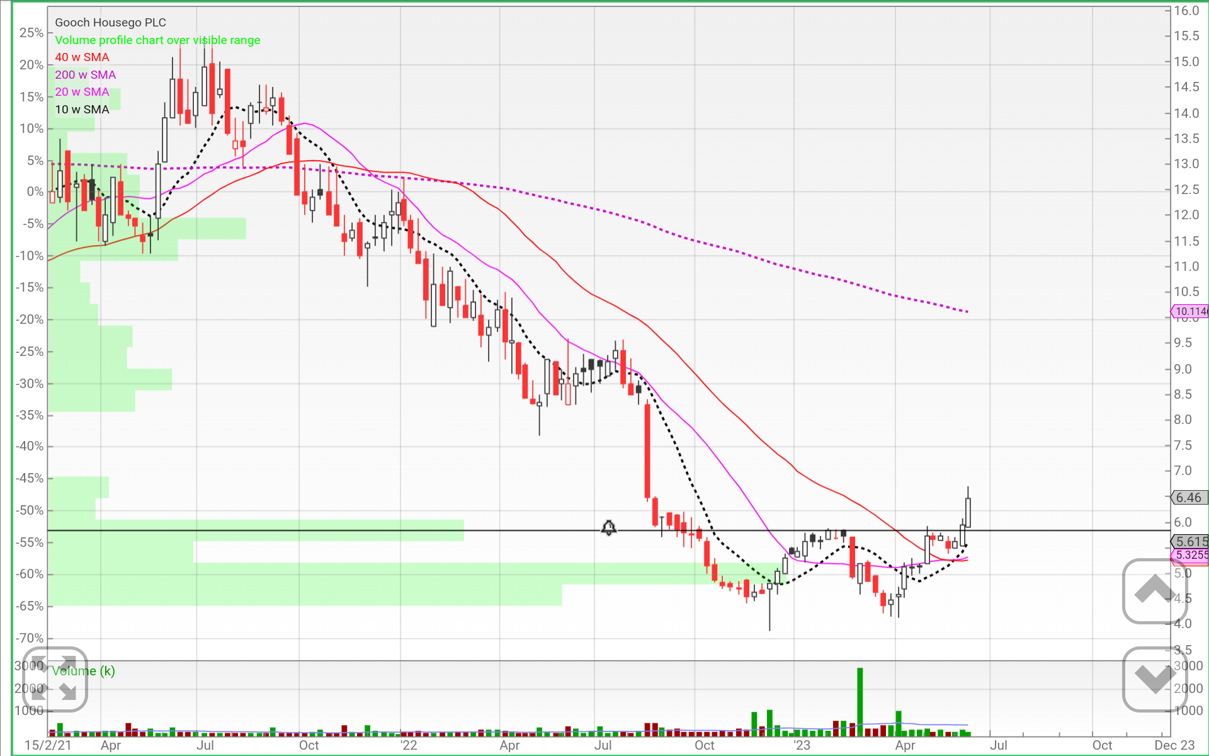Click the tall green volume spike bar
The image size is (1209, 756).
(860, 702)
